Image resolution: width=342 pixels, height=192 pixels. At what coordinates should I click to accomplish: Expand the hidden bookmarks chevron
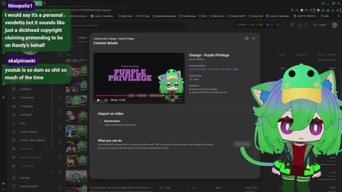tap(338, 16)
